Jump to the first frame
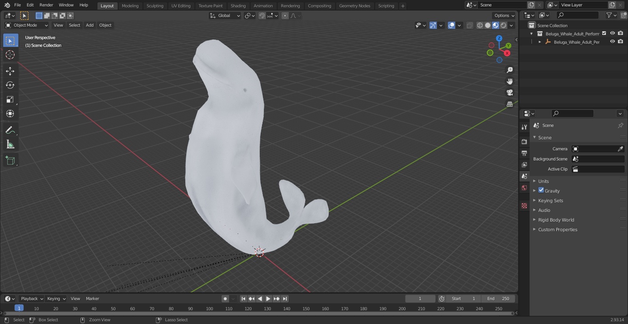The image size is (628, 324). 243,299
